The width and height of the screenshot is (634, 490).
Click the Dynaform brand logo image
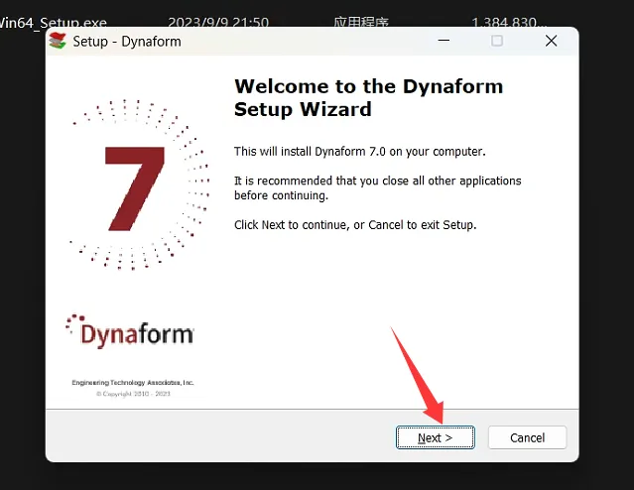tap(130, 331)
